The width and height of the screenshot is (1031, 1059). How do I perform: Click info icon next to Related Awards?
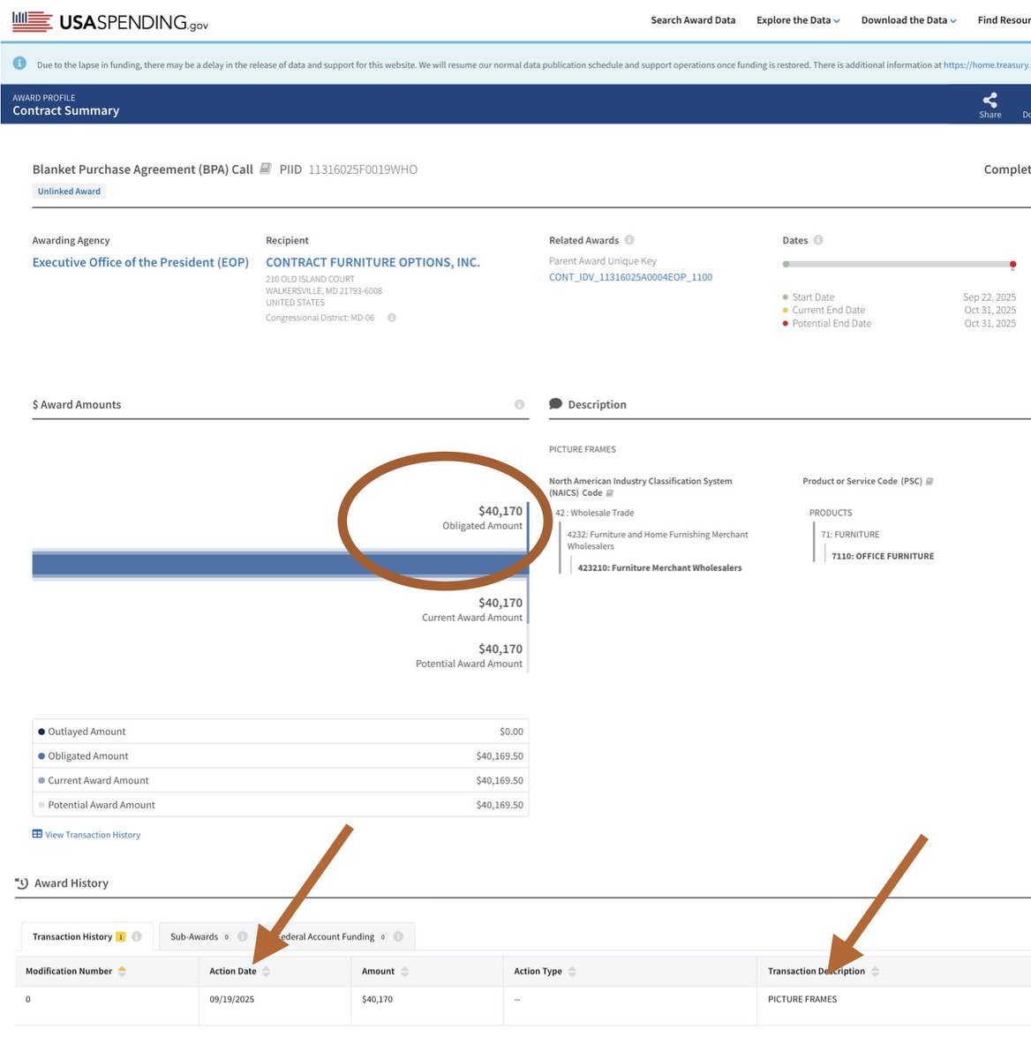pyautogui.click(x=629, y=240)
